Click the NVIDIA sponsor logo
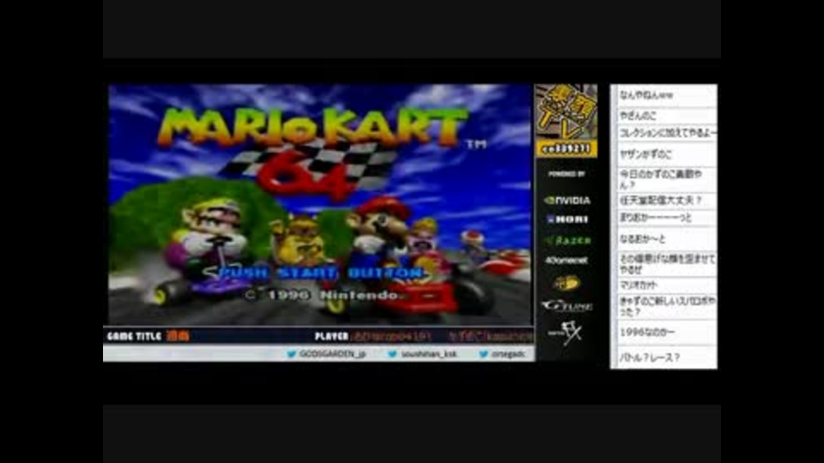Viewport: 824px width, 463px height. [567, 200]
